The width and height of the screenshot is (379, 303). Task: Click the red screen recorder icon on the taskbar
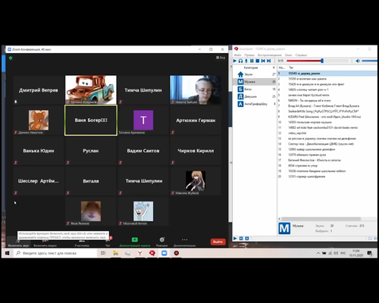[177, 253]
